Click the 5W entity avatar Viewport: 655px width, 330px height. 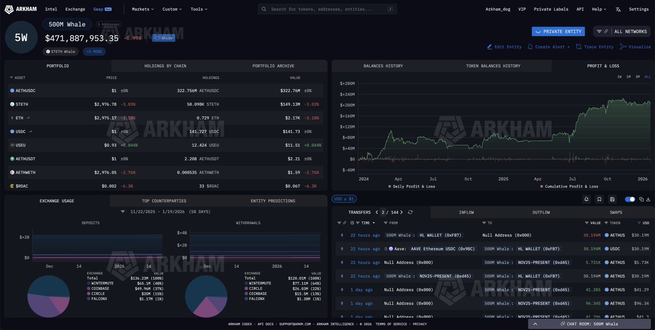pos(21,38)
